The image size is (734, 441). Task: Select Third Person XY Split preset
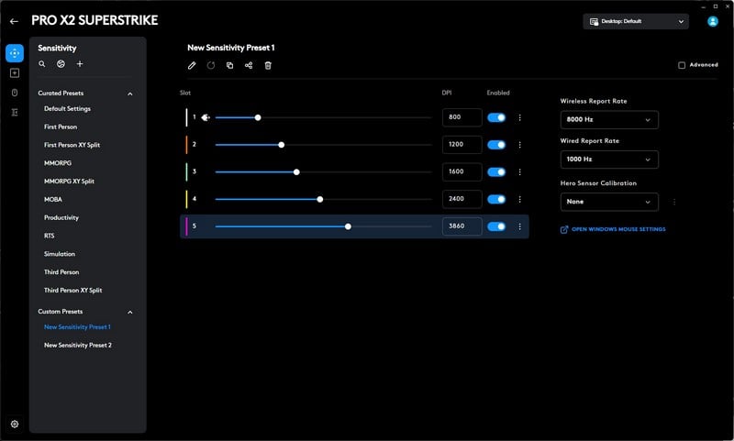pos(72,291)
